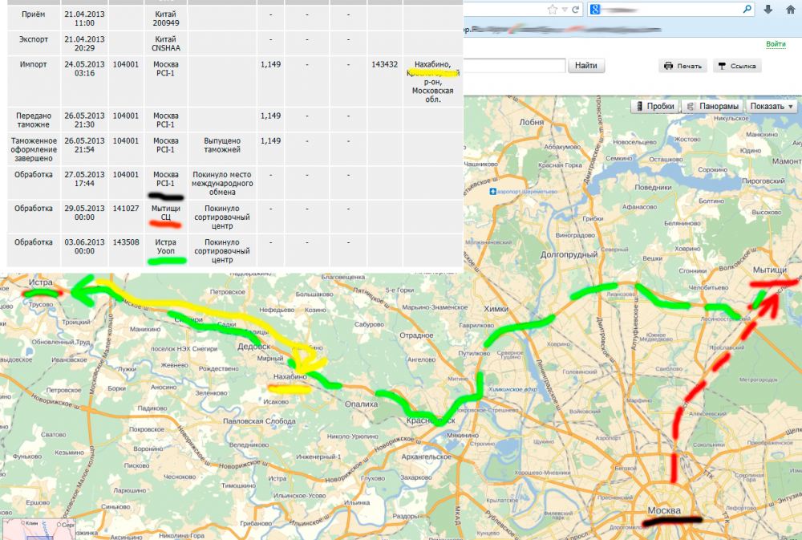Open the browser downloads arrow
The image size is (802, 540).
tap(768, 9)
